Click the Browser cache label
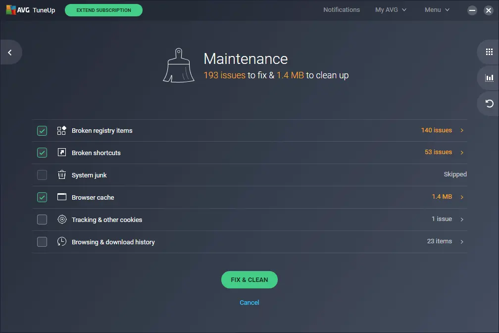The image size is (499, 333). coord(93,198)
